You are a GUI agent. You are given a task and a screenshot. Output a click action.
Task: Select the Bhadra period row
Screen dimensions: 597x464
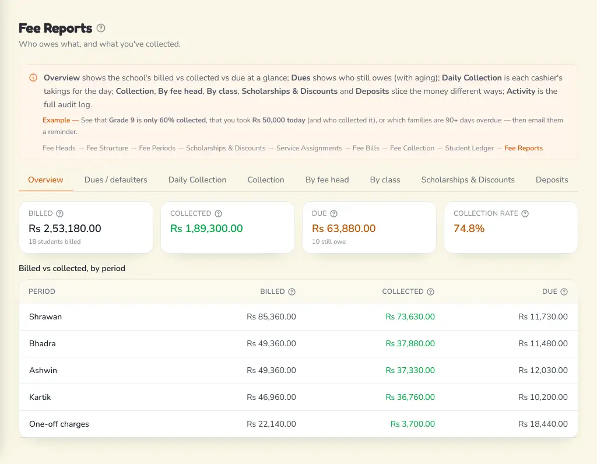298,344
